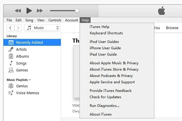This screenshot has width=182, height=121.
Task: Choose Apple Service and Support
Action: click(121, 82)
